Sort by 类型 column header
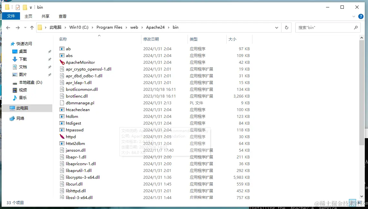The height and width of the screenshot is (209, 368). pyautogui.click(x=194, y=39)
